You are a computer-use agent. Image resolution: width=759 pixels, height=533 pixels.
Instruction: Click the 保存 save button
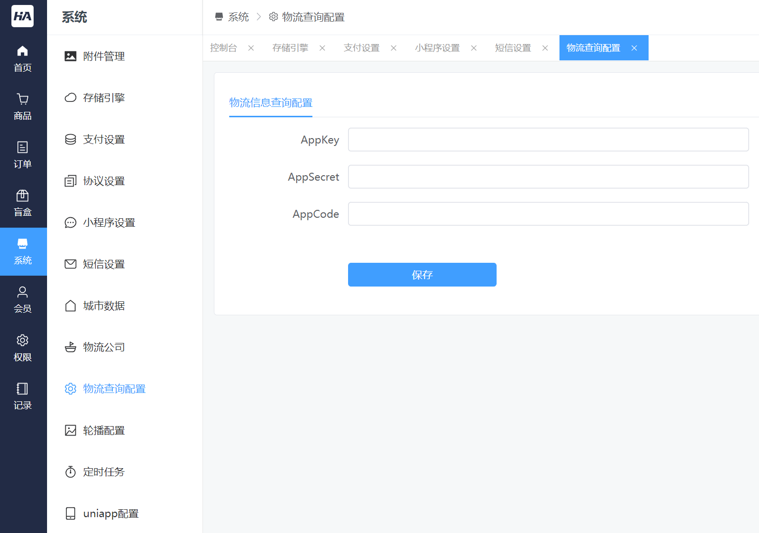point(422,275)
